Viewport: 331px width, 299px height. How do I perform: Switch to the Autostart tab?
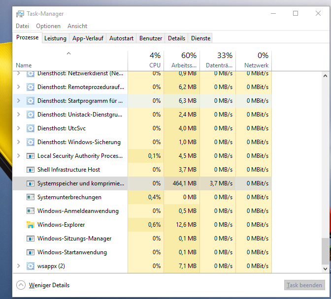[121, 38]
